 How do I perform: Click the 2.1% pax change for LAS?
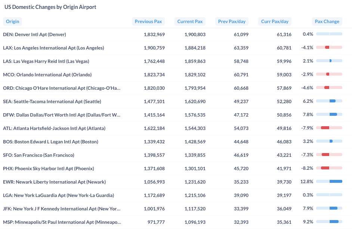(308, 61)
